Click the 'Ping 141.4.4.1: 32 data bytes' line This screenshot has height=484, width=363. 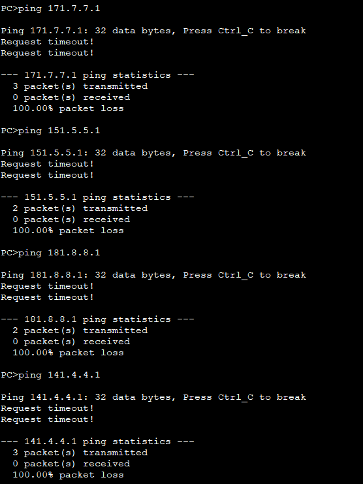153,398
